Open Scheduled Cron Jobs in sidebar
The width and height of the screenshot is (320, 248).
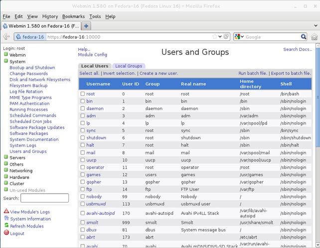click(x=30, y=122)
